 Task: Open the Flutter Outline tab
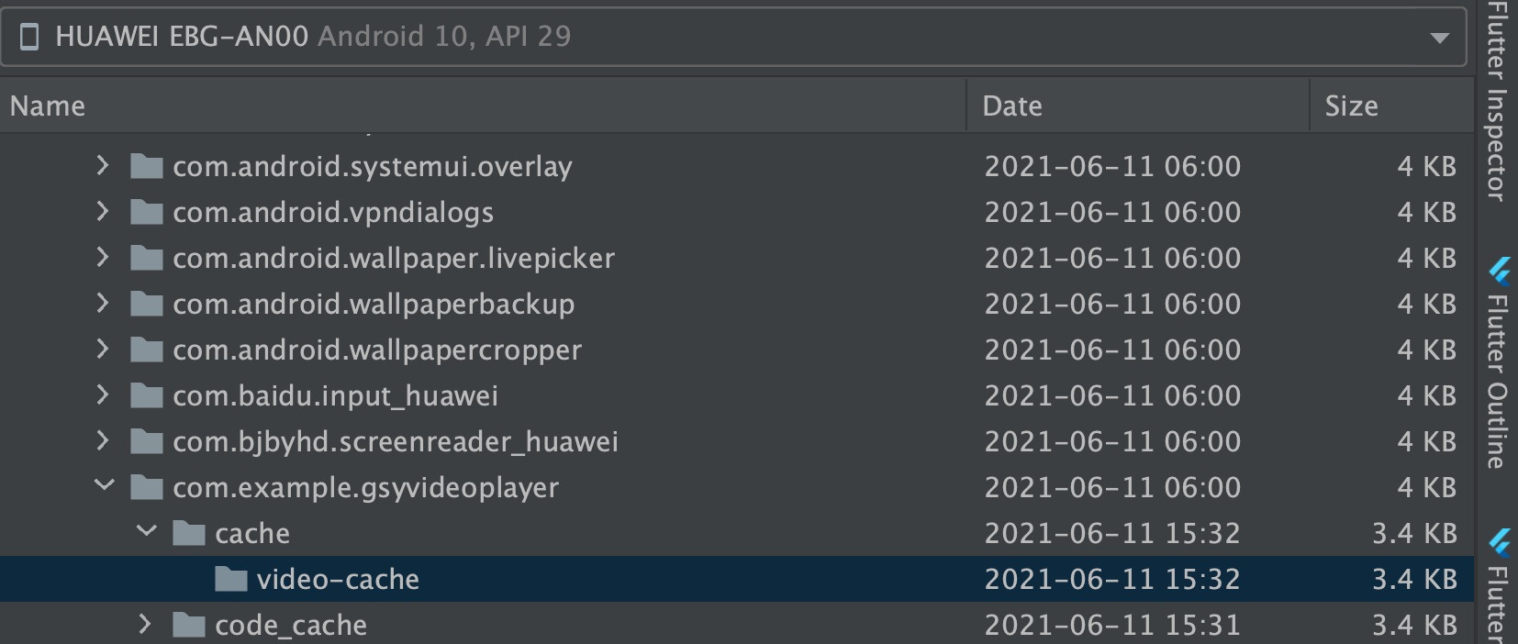1501,367
